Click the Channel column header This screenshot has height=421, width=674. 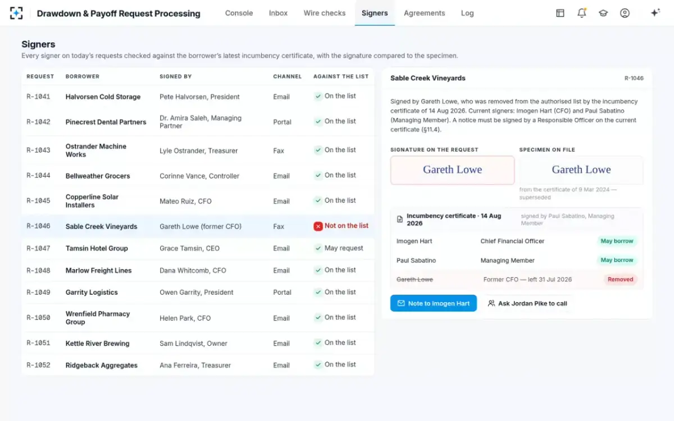coord(288,76)
